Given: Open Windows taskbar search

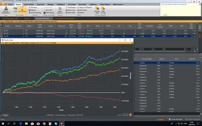Looking at the screenshot, I should point(9,124).
